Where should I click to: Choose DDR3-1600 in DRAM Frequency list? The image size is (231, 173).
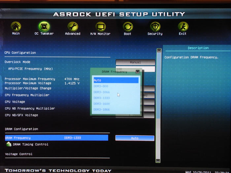tap(102, 104)
